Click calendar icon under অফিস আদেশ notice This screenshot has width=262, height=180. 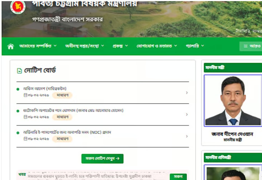pyautogui.click(x=25, y=95)
